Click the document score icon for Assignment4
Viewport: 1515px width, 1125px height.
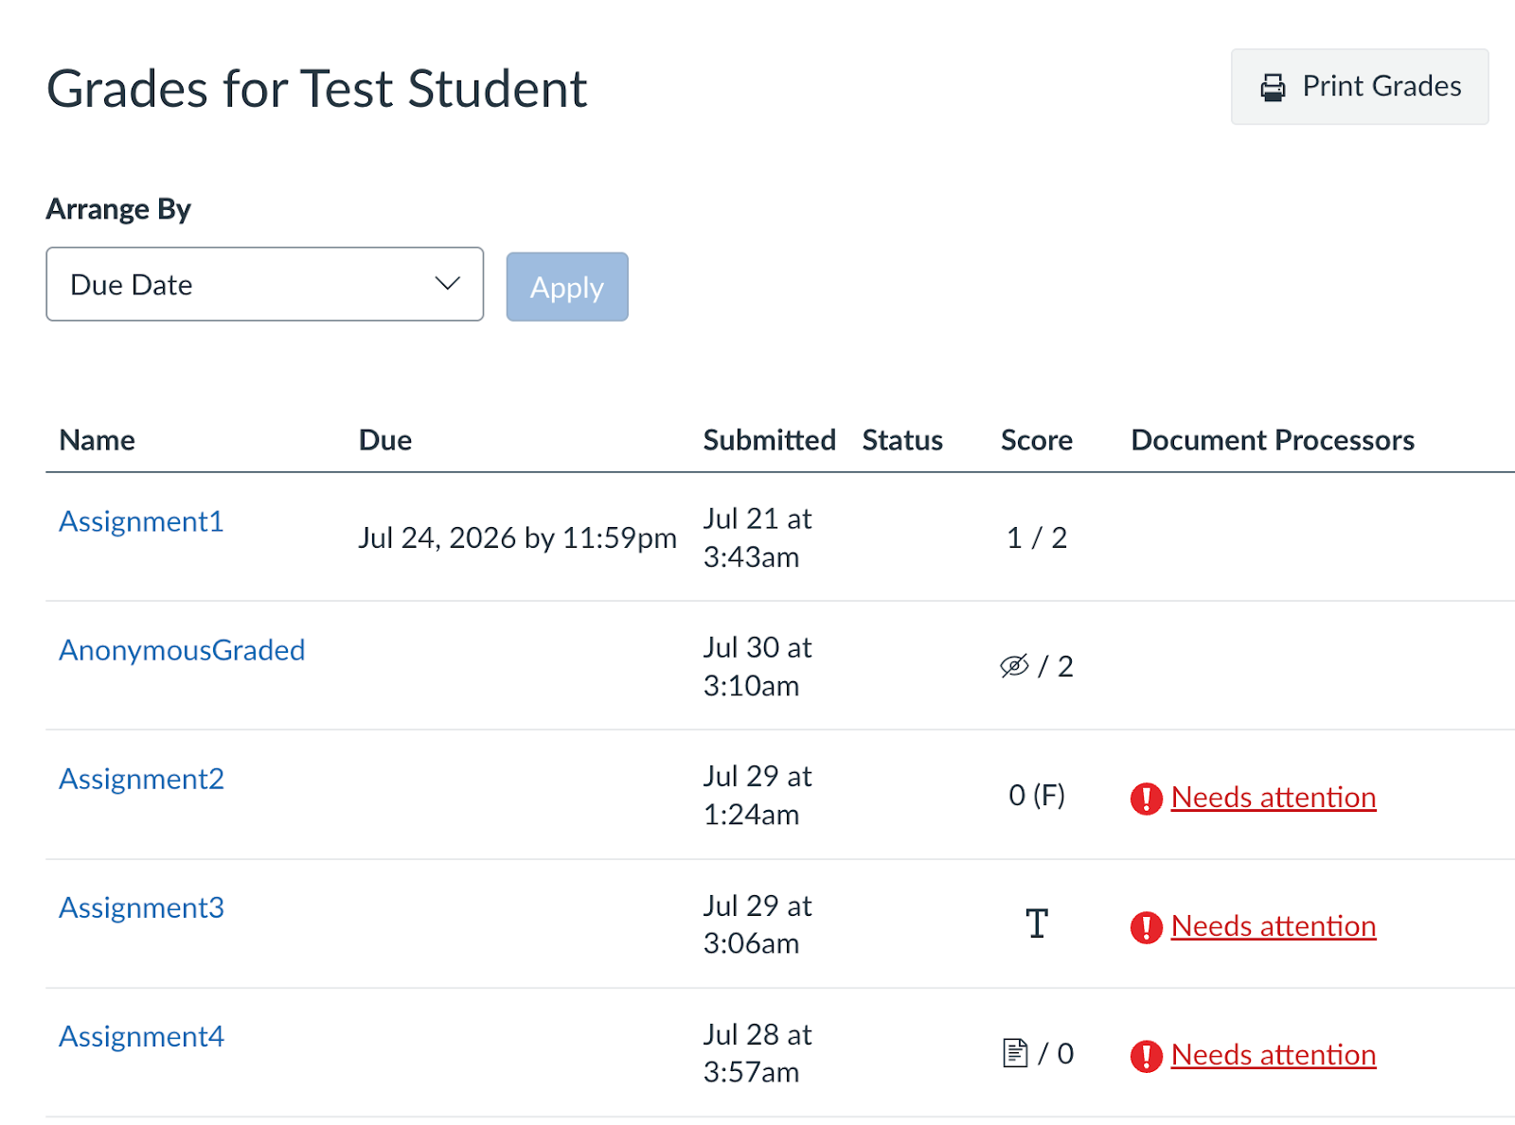coord(1015,1051)
